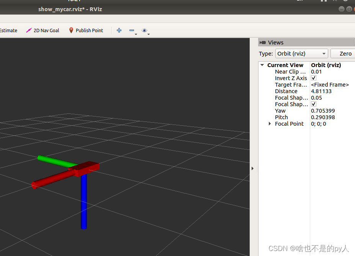Click the Yaw property label
This screenshot has width=355, height=256.
coord(280,111)
